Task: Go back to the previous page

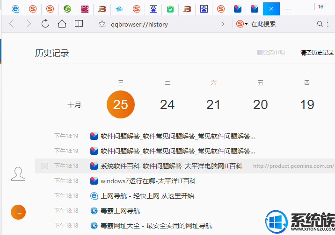Action: click(12, 24)
